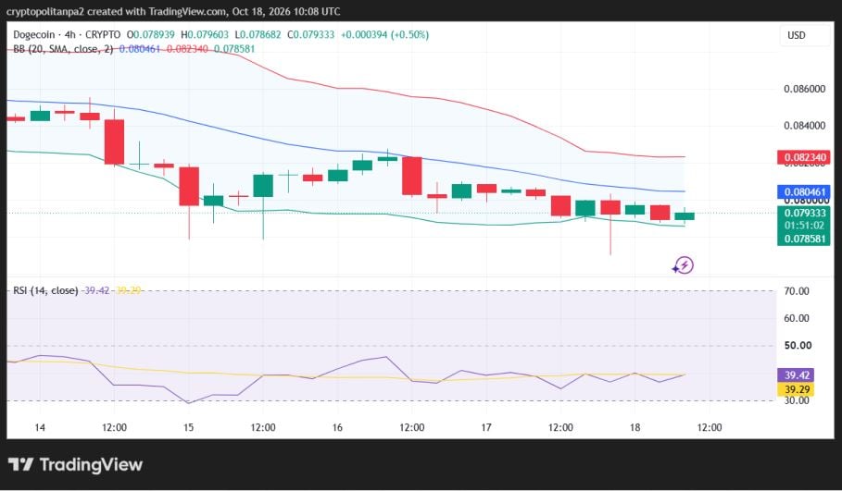Click the 0.084000 price axis label
Screen dimensions: 842x491
[x=804, y=126]
